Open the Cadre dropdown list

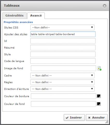click(62, 76)
